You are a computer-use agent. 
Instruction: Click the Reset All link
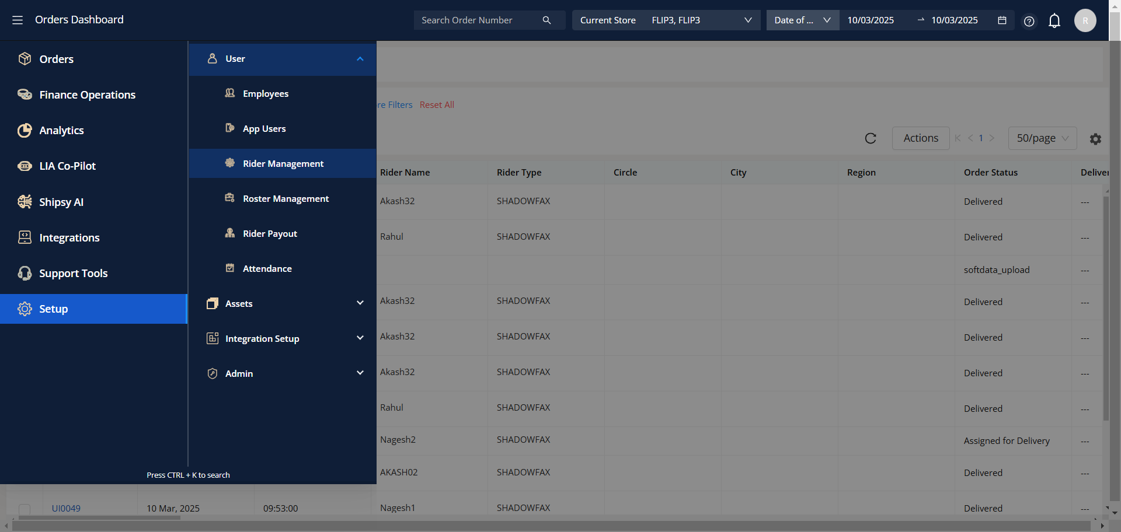tap(437, 105)
